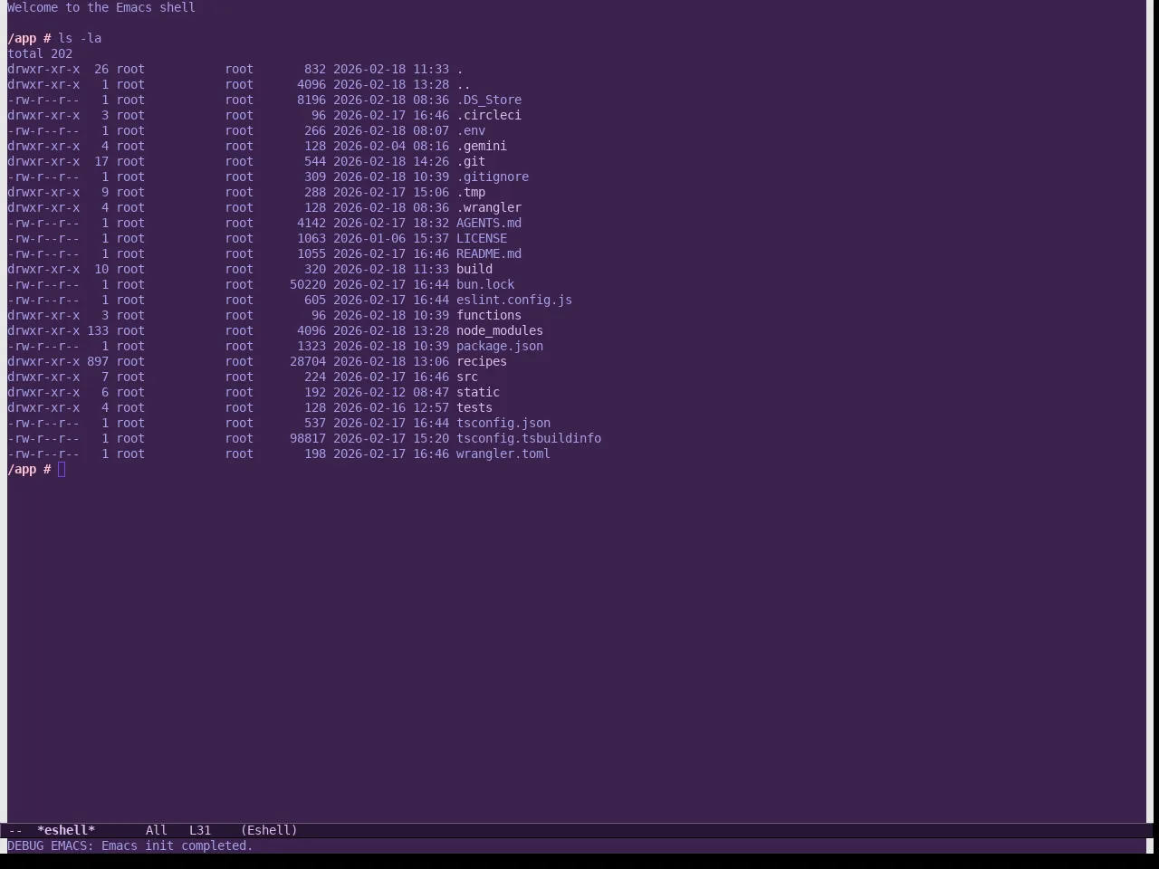
Task: Select the .wrangler directory name
Action: click(489, 207)
